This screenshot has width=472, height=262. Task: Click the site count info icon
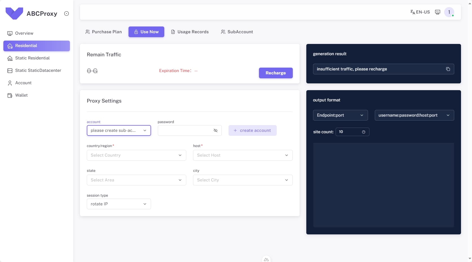click(364, 132)
